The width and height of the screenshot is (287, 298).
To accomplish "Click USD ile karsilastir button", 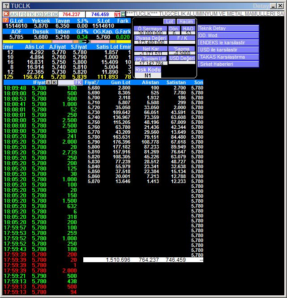I will [228, 50].
